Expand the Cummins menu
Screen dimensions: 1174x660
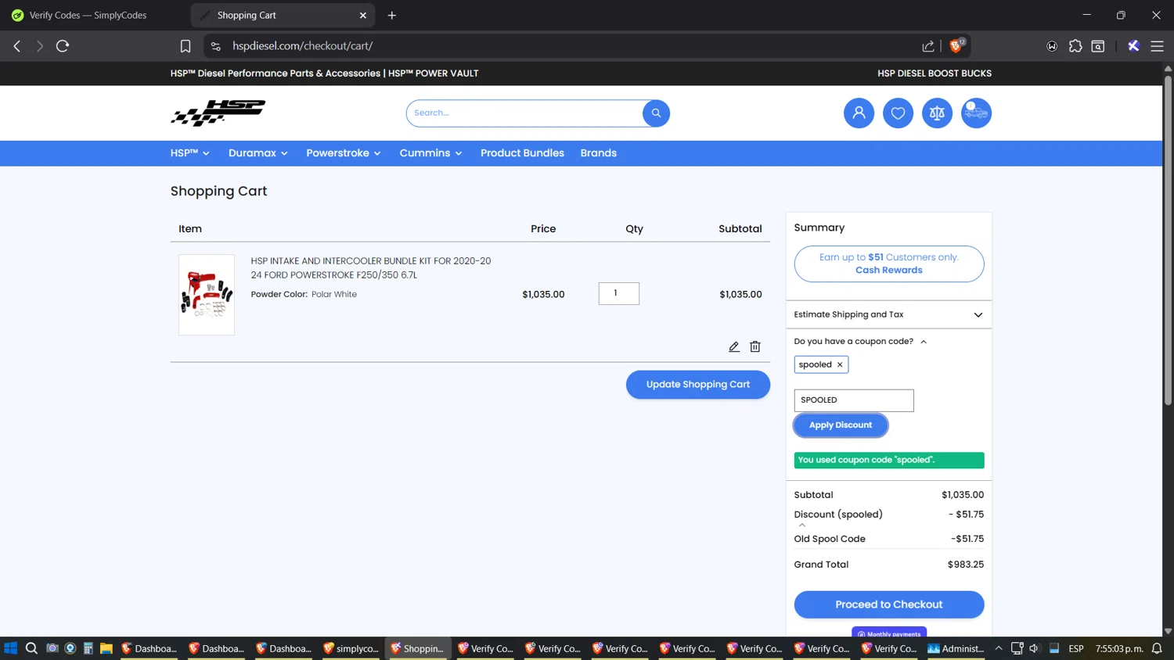pyautogui.click(x=430, y=153)
